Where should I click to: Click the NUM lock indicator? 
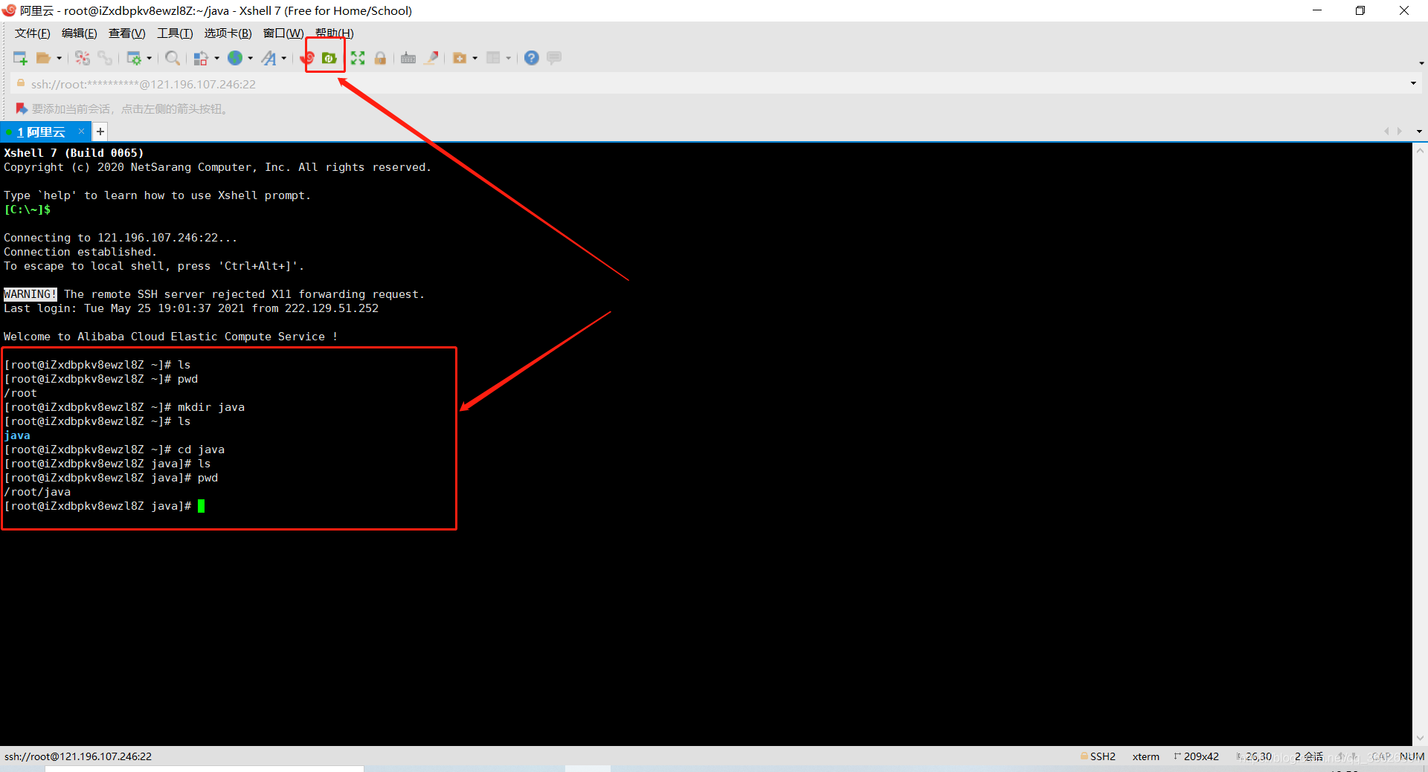(x=1412, y=756)
